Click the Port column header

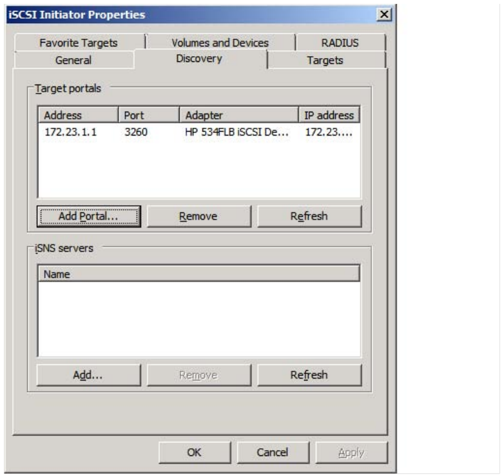coord(148,115)
